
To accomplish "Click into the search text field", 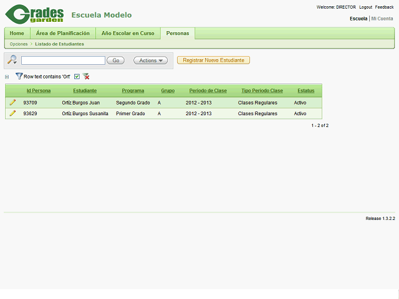I will coord(63,60).
